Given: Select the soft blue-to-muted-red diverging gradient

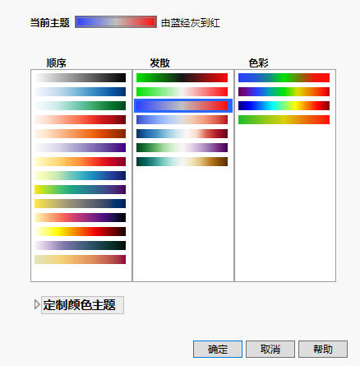Looking at the screenshot, I should click(182, 119).
